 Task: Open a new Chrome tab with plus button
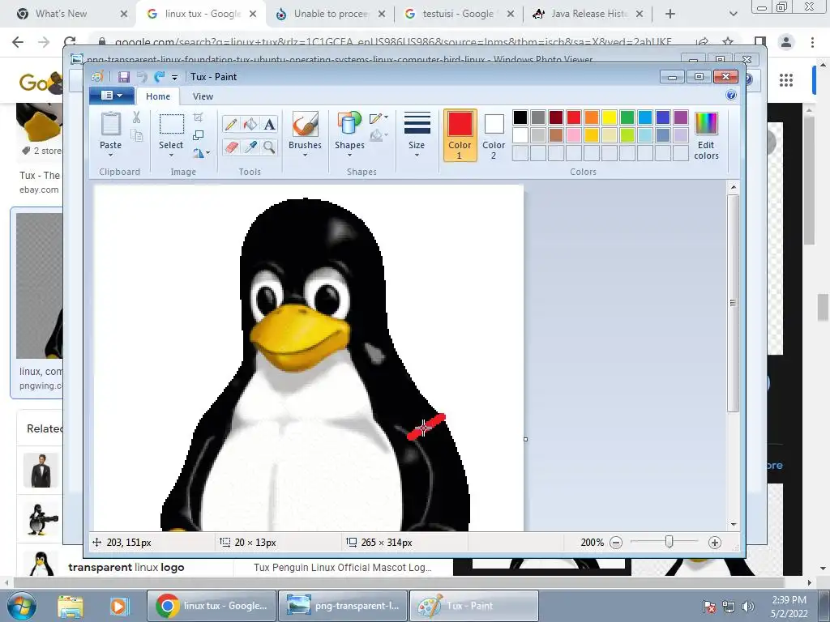670,14
